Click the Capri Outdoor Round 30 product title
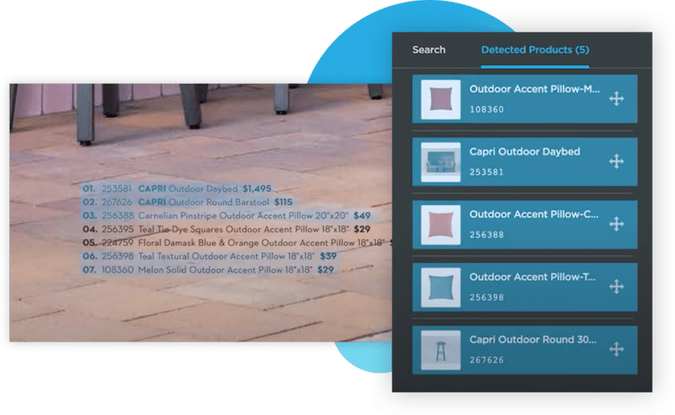Image resolution: width=675 pixels, height=415 pixels. [x=532, y=340]
